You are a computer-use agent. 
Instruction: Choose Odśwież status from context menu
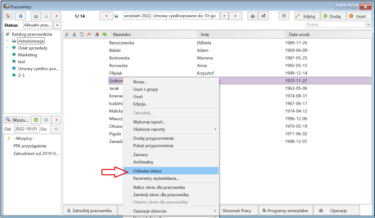click(x=171, y=171)
